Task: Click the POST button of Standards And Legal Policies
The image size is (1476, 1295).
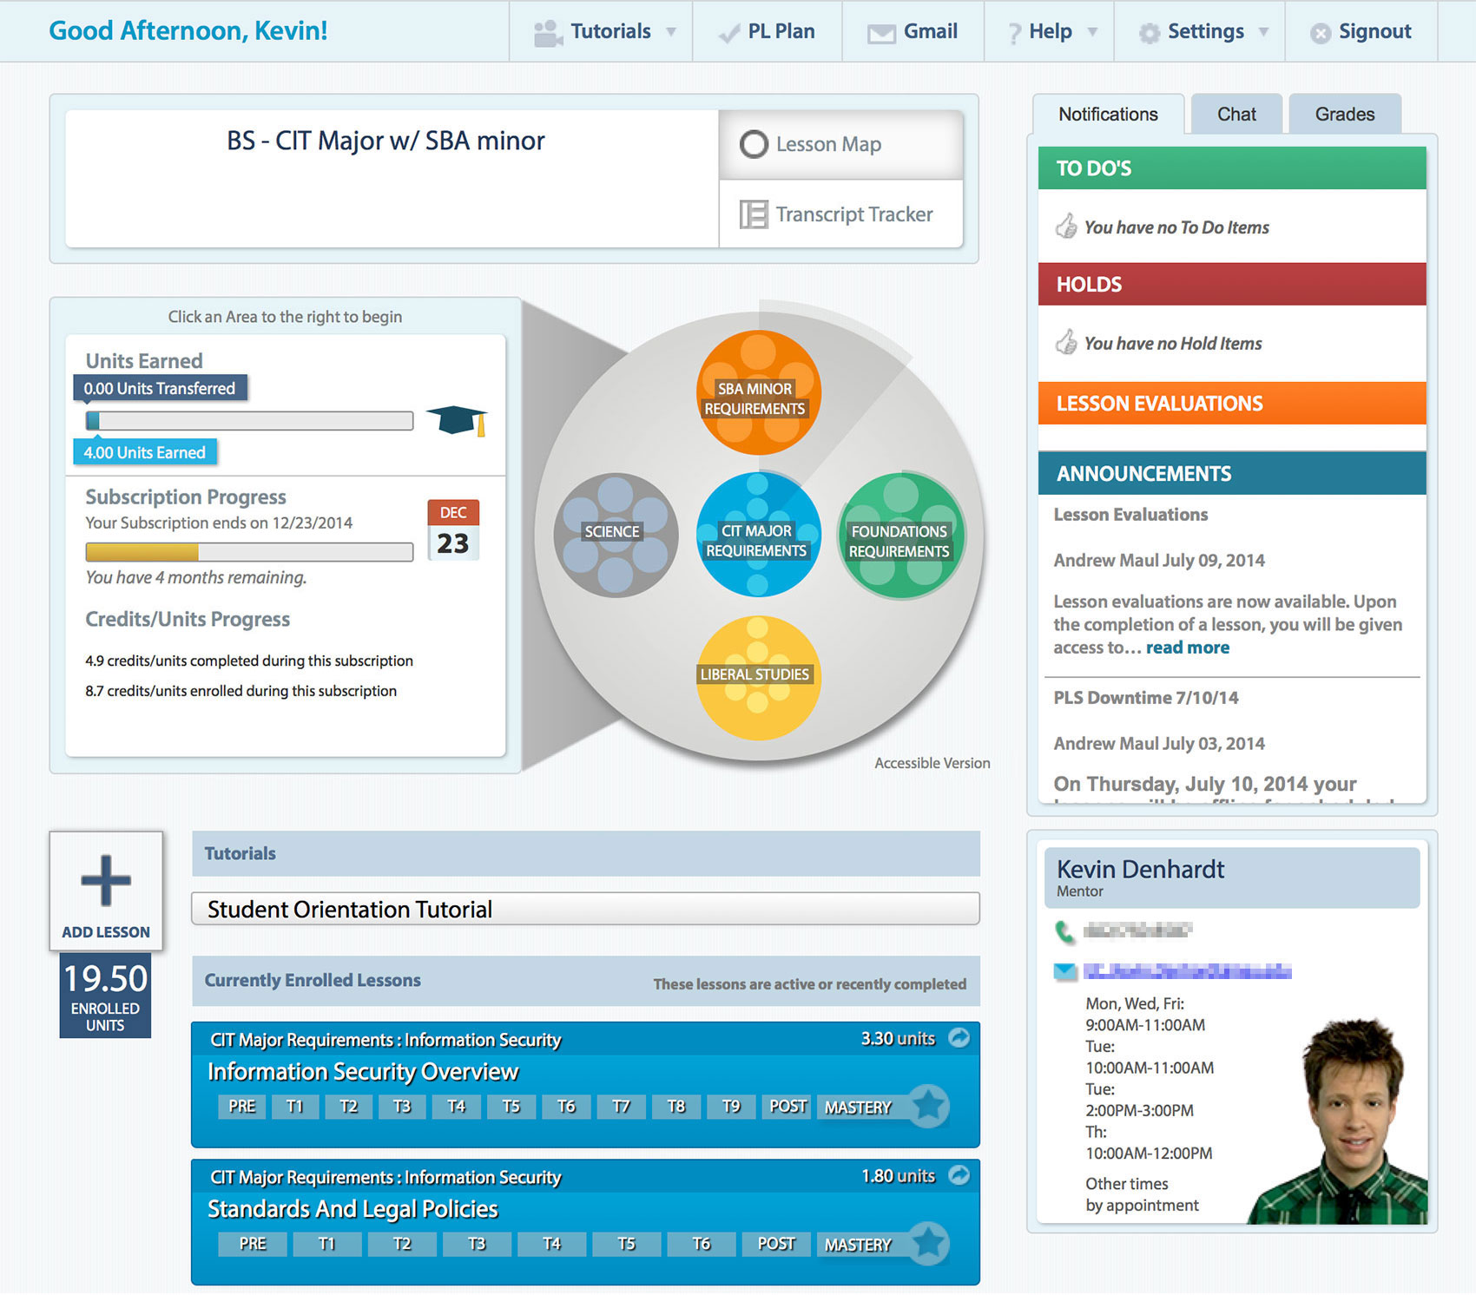Action: pyautogui.click(x=776, y=1244)
